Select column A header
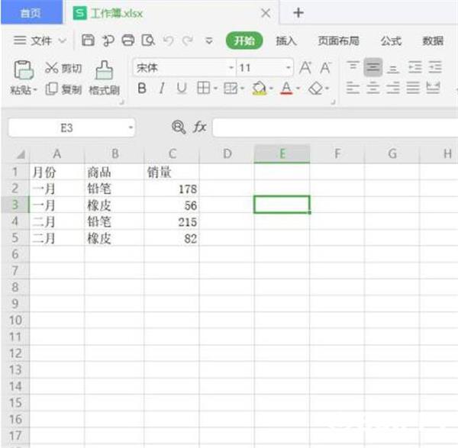This screenshot has height=448, width=458. point(57,153)
